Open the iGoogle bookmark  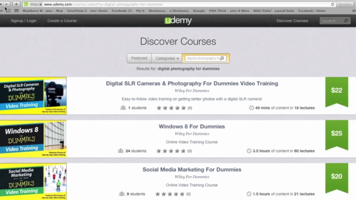coord(199,11)
